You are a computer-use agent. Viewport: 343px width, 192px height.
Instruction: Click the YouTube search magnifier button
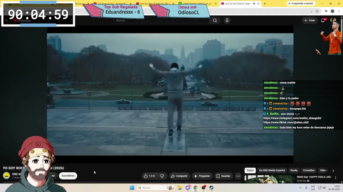point(215,21)
